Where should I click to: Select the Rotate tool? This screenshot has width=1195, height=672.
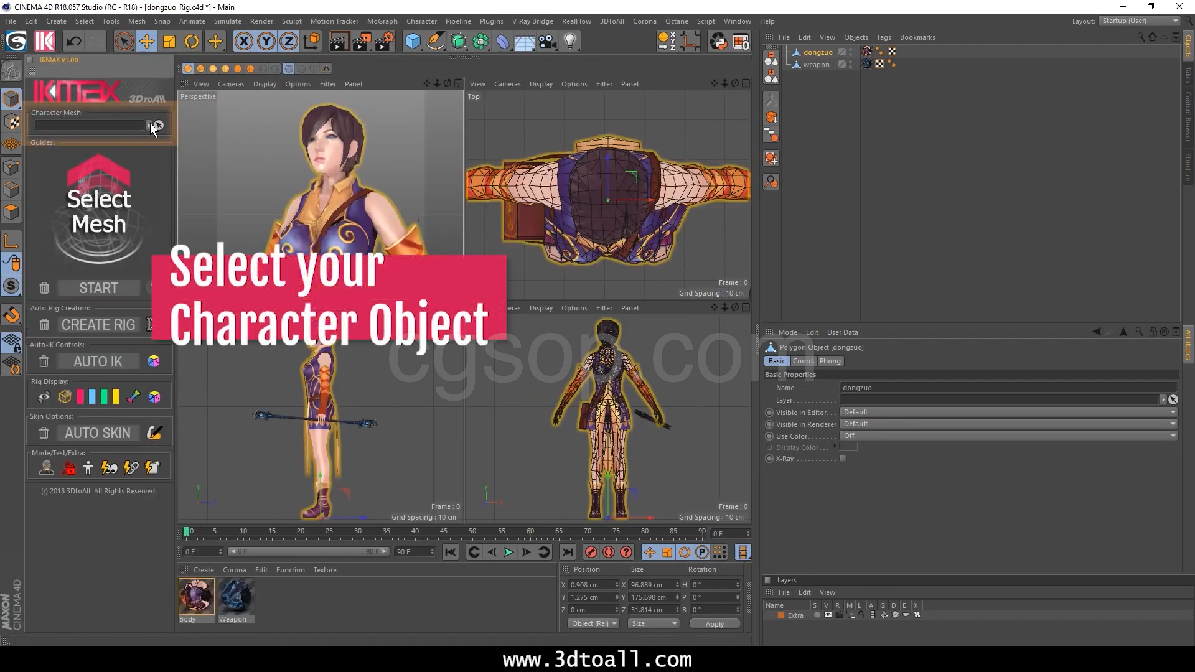pos(192,42)
